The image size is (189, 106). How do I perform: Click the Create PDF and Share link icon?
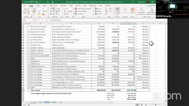(141, 11)
